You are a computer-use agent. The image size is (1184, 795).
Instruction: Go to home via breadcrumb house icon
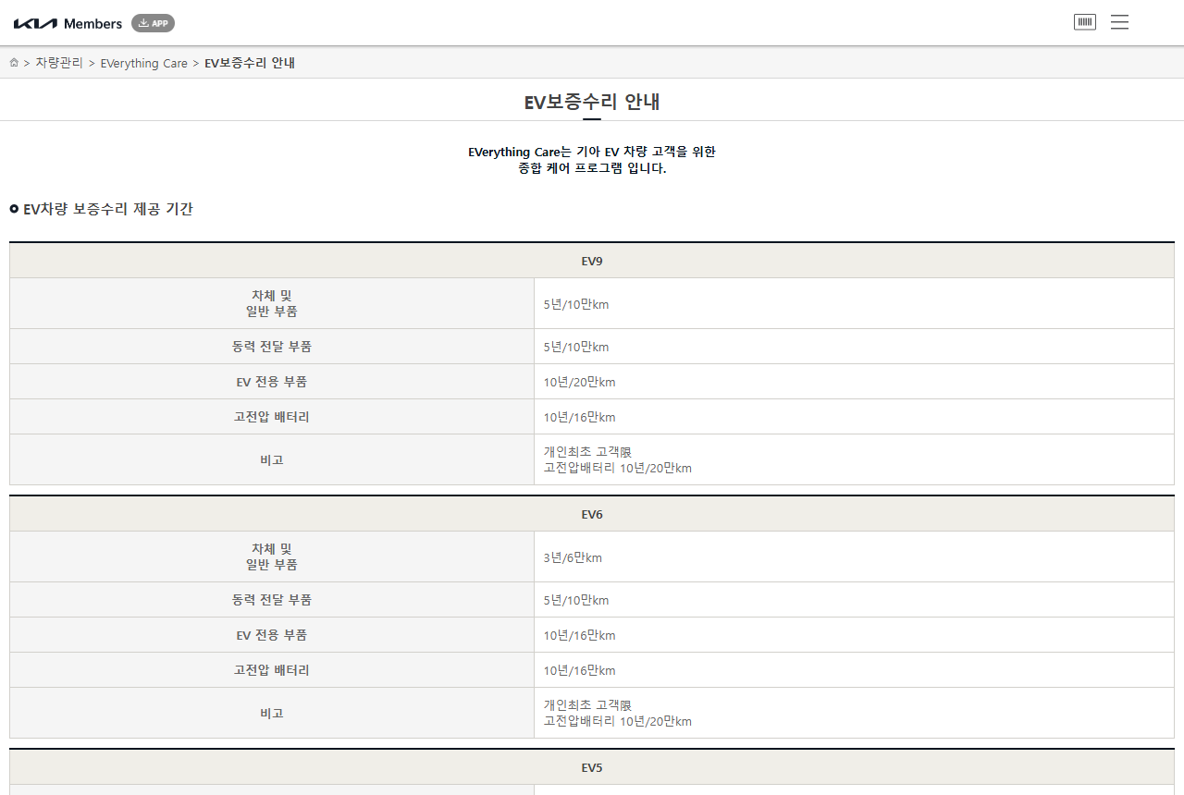[x=14, y=63]
